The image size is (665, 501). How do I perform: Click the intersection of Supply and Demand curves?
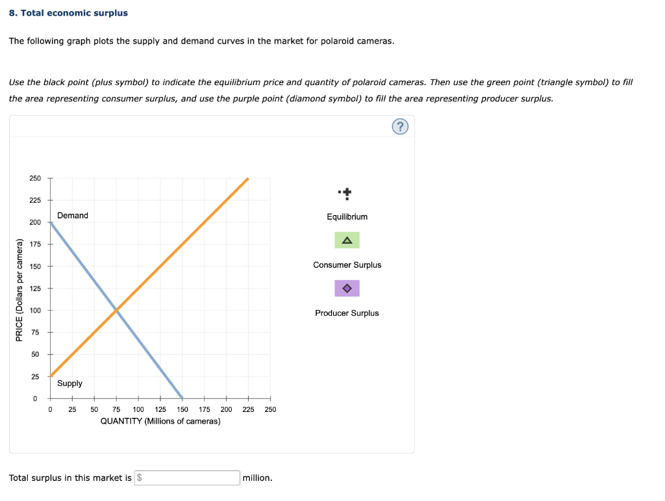(x=116, y=310)
